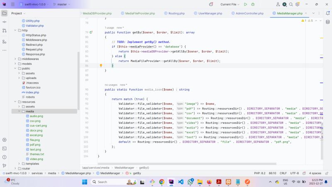Start debugging with the Debug icon
The height and width of the screenshot is (187, 332).
(x=254, y=4)
